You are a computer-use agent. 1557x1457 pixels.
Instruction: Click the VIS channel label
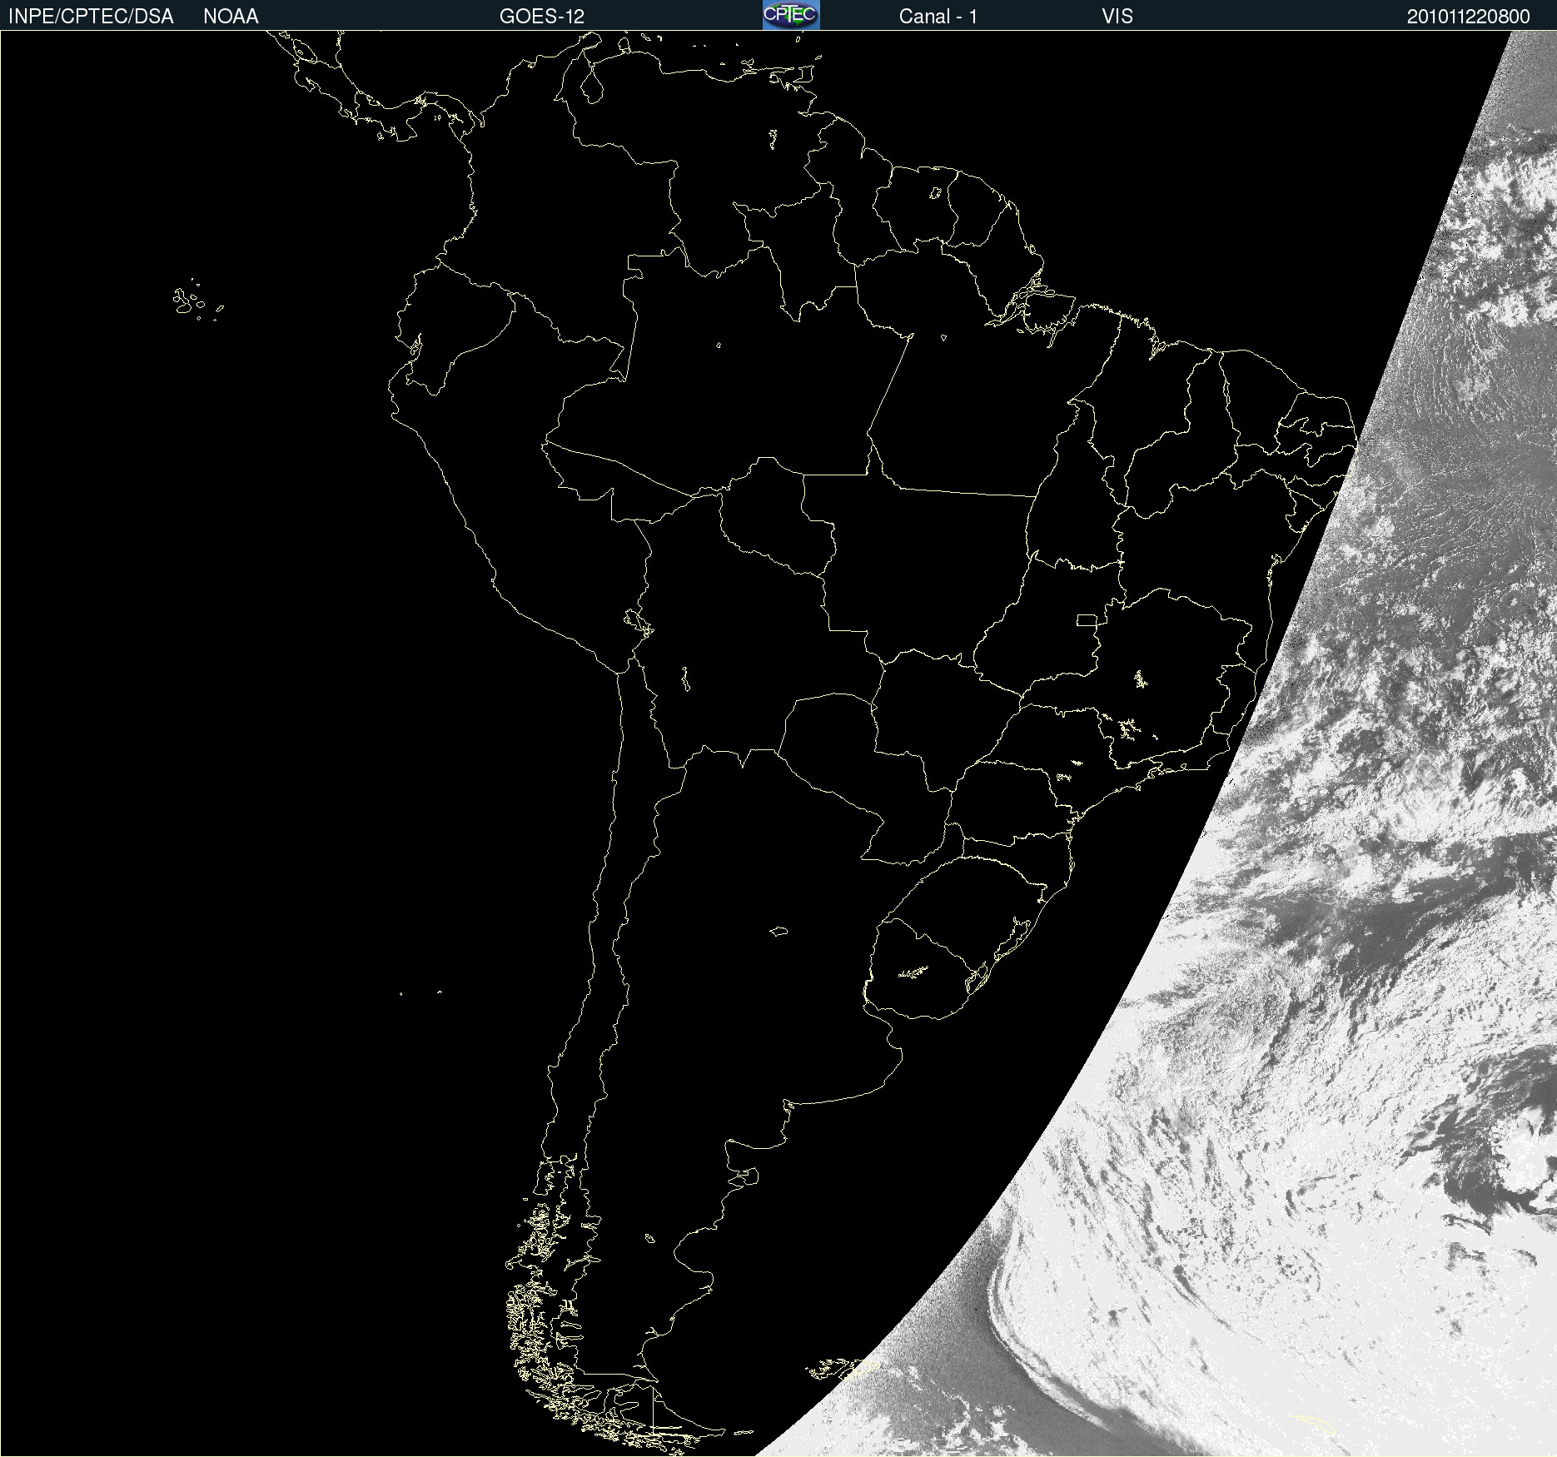click(x=1117, y=17)
